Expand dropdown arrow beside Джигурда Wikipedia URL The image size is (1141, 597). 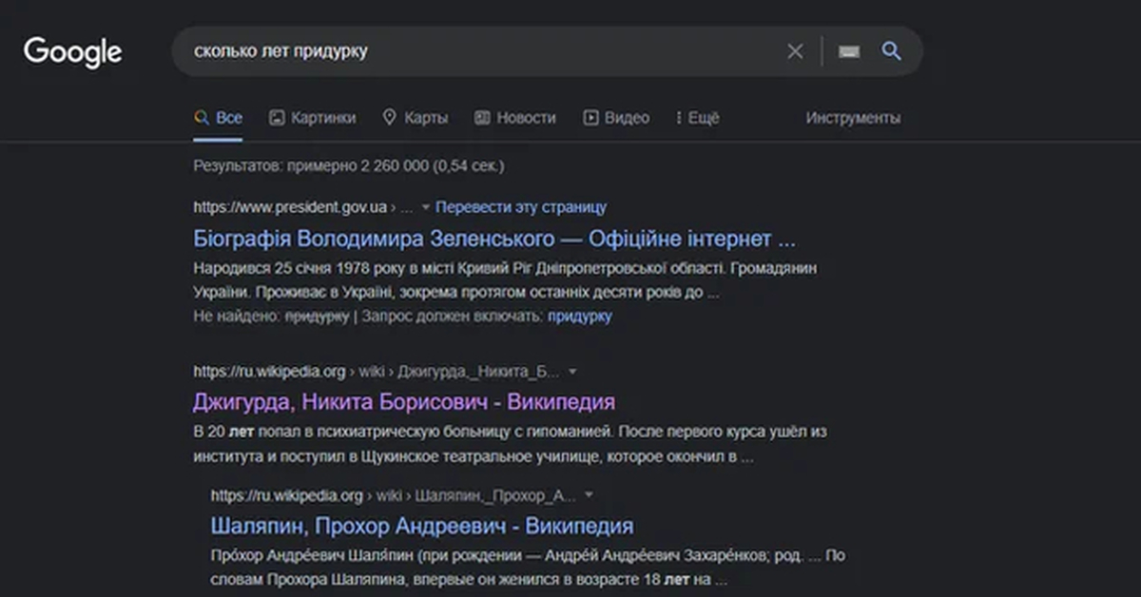(x=572, y=371)
